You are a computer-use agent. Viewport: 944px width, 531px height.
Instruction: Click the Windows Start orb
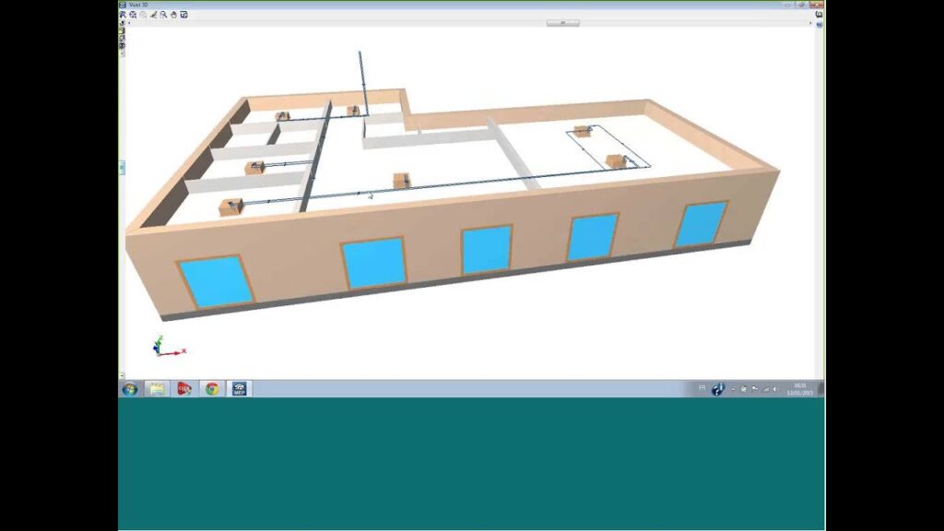[129, 389]
